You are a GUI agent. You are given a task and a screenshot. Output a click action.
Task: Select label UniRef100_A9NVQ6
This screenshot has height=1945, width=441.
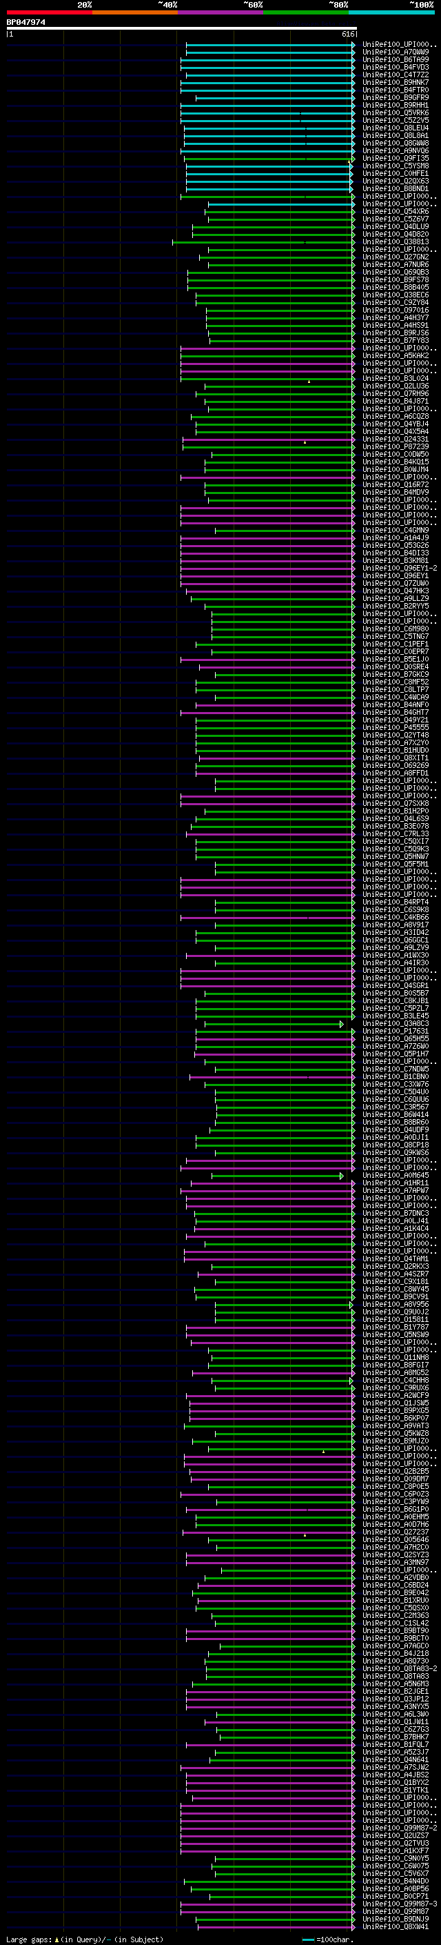pyautogui.click(x=395, y=151)
